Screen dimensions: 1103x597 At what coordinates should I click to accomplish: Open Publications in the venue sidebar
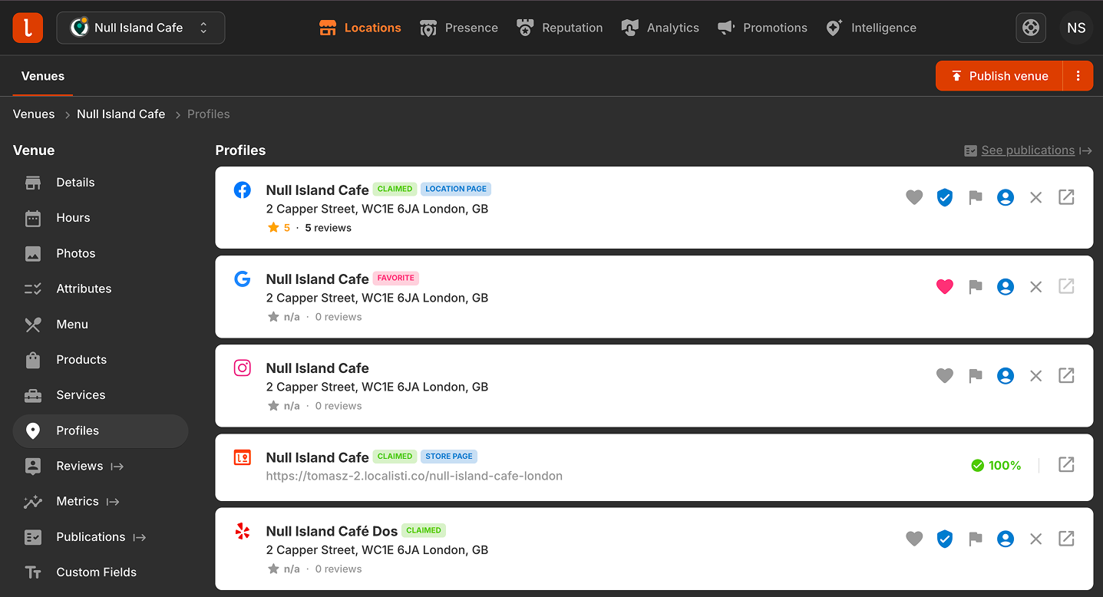click(x=101, y=537)
